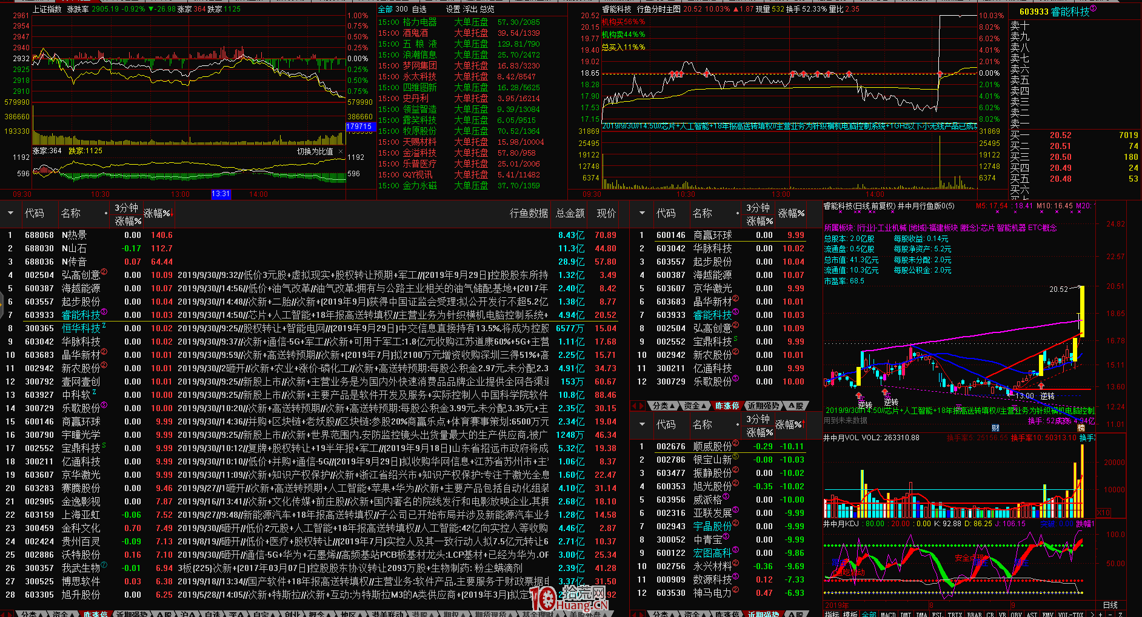Open the upper-right stock list header dropdown arrow
This screenshot has height=617, width=1142.
tap(642, 213)
